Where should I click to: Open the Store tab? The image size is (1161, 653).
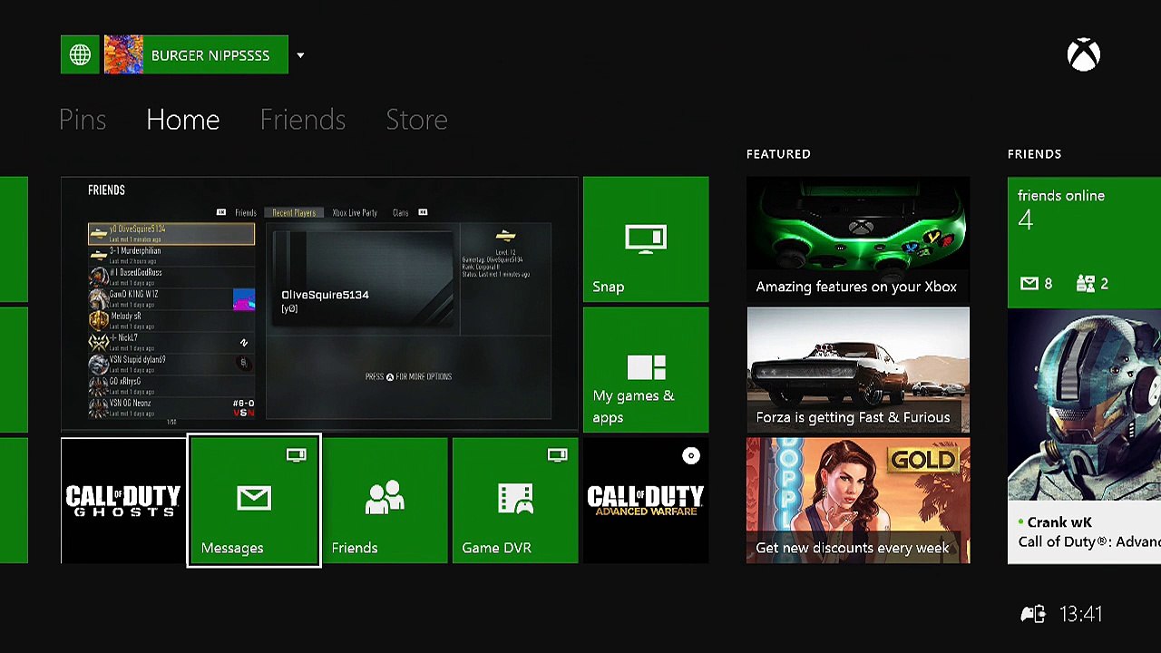pos(417,120)
